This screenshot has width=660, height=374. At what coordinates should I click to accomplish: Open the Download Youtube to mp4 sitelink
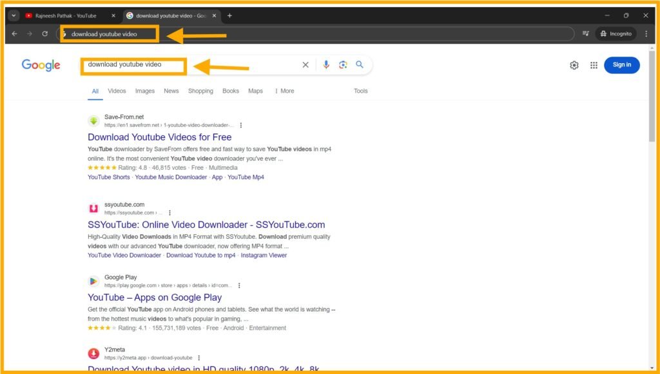coord(201,255)
